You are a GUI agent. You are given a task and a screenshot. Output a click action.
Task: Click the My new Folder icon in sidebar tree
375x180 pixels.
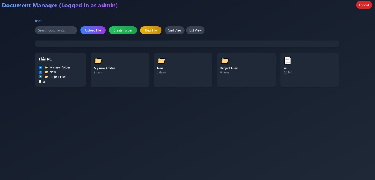[46, 67]
